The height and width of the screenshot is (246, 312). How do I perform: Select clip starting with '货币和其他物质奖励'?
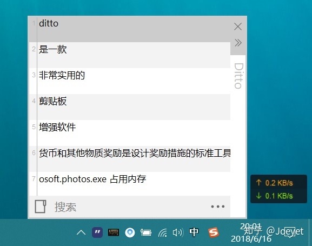[130, 158]
